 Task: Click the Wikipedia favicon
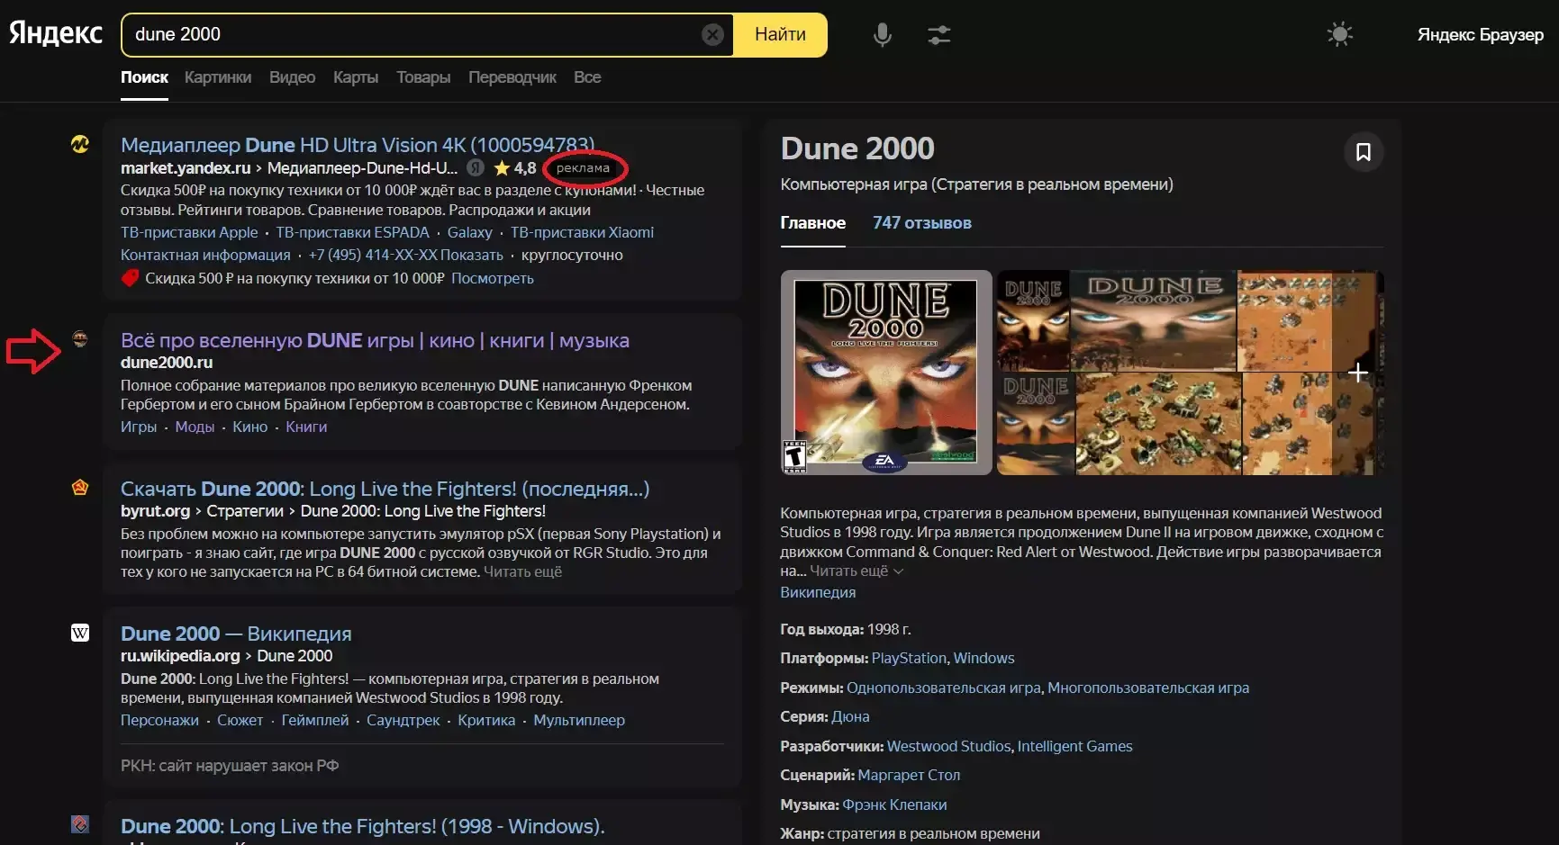(80, 633)
